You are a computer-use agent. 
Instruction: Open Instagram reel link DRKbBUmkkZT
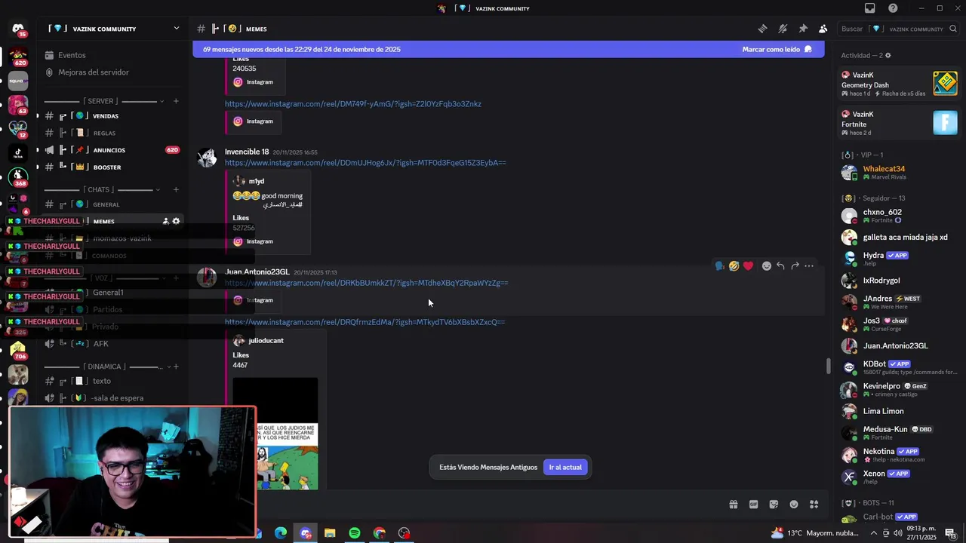coord(366,283)
